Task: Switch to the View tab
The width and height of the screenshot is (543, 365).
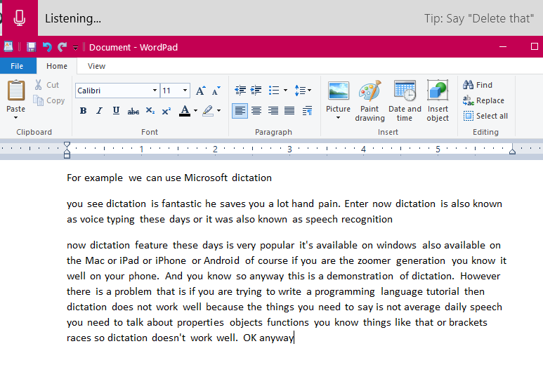Action: (x=96, y=66)
